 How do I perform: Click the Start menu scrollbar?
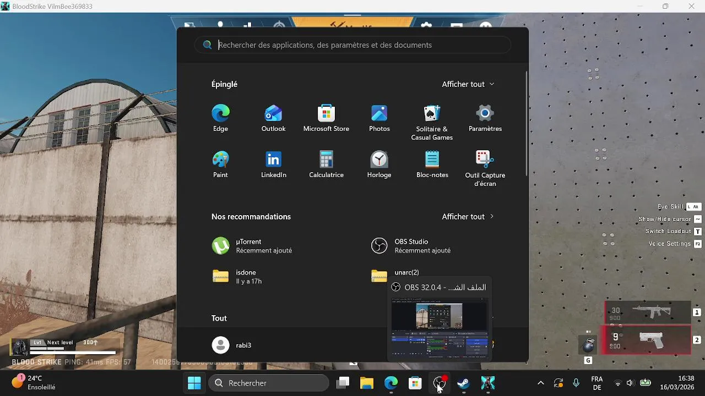click(x=526, y=123)
